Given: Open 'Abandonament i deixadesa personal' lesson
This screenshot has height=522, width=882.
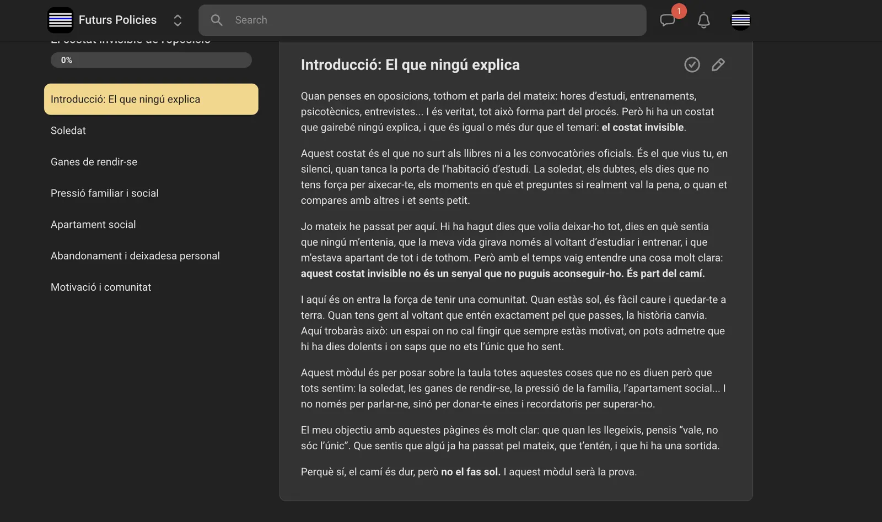Looking at the screenshot, I should pyautogui.click(x=151, y=256).
